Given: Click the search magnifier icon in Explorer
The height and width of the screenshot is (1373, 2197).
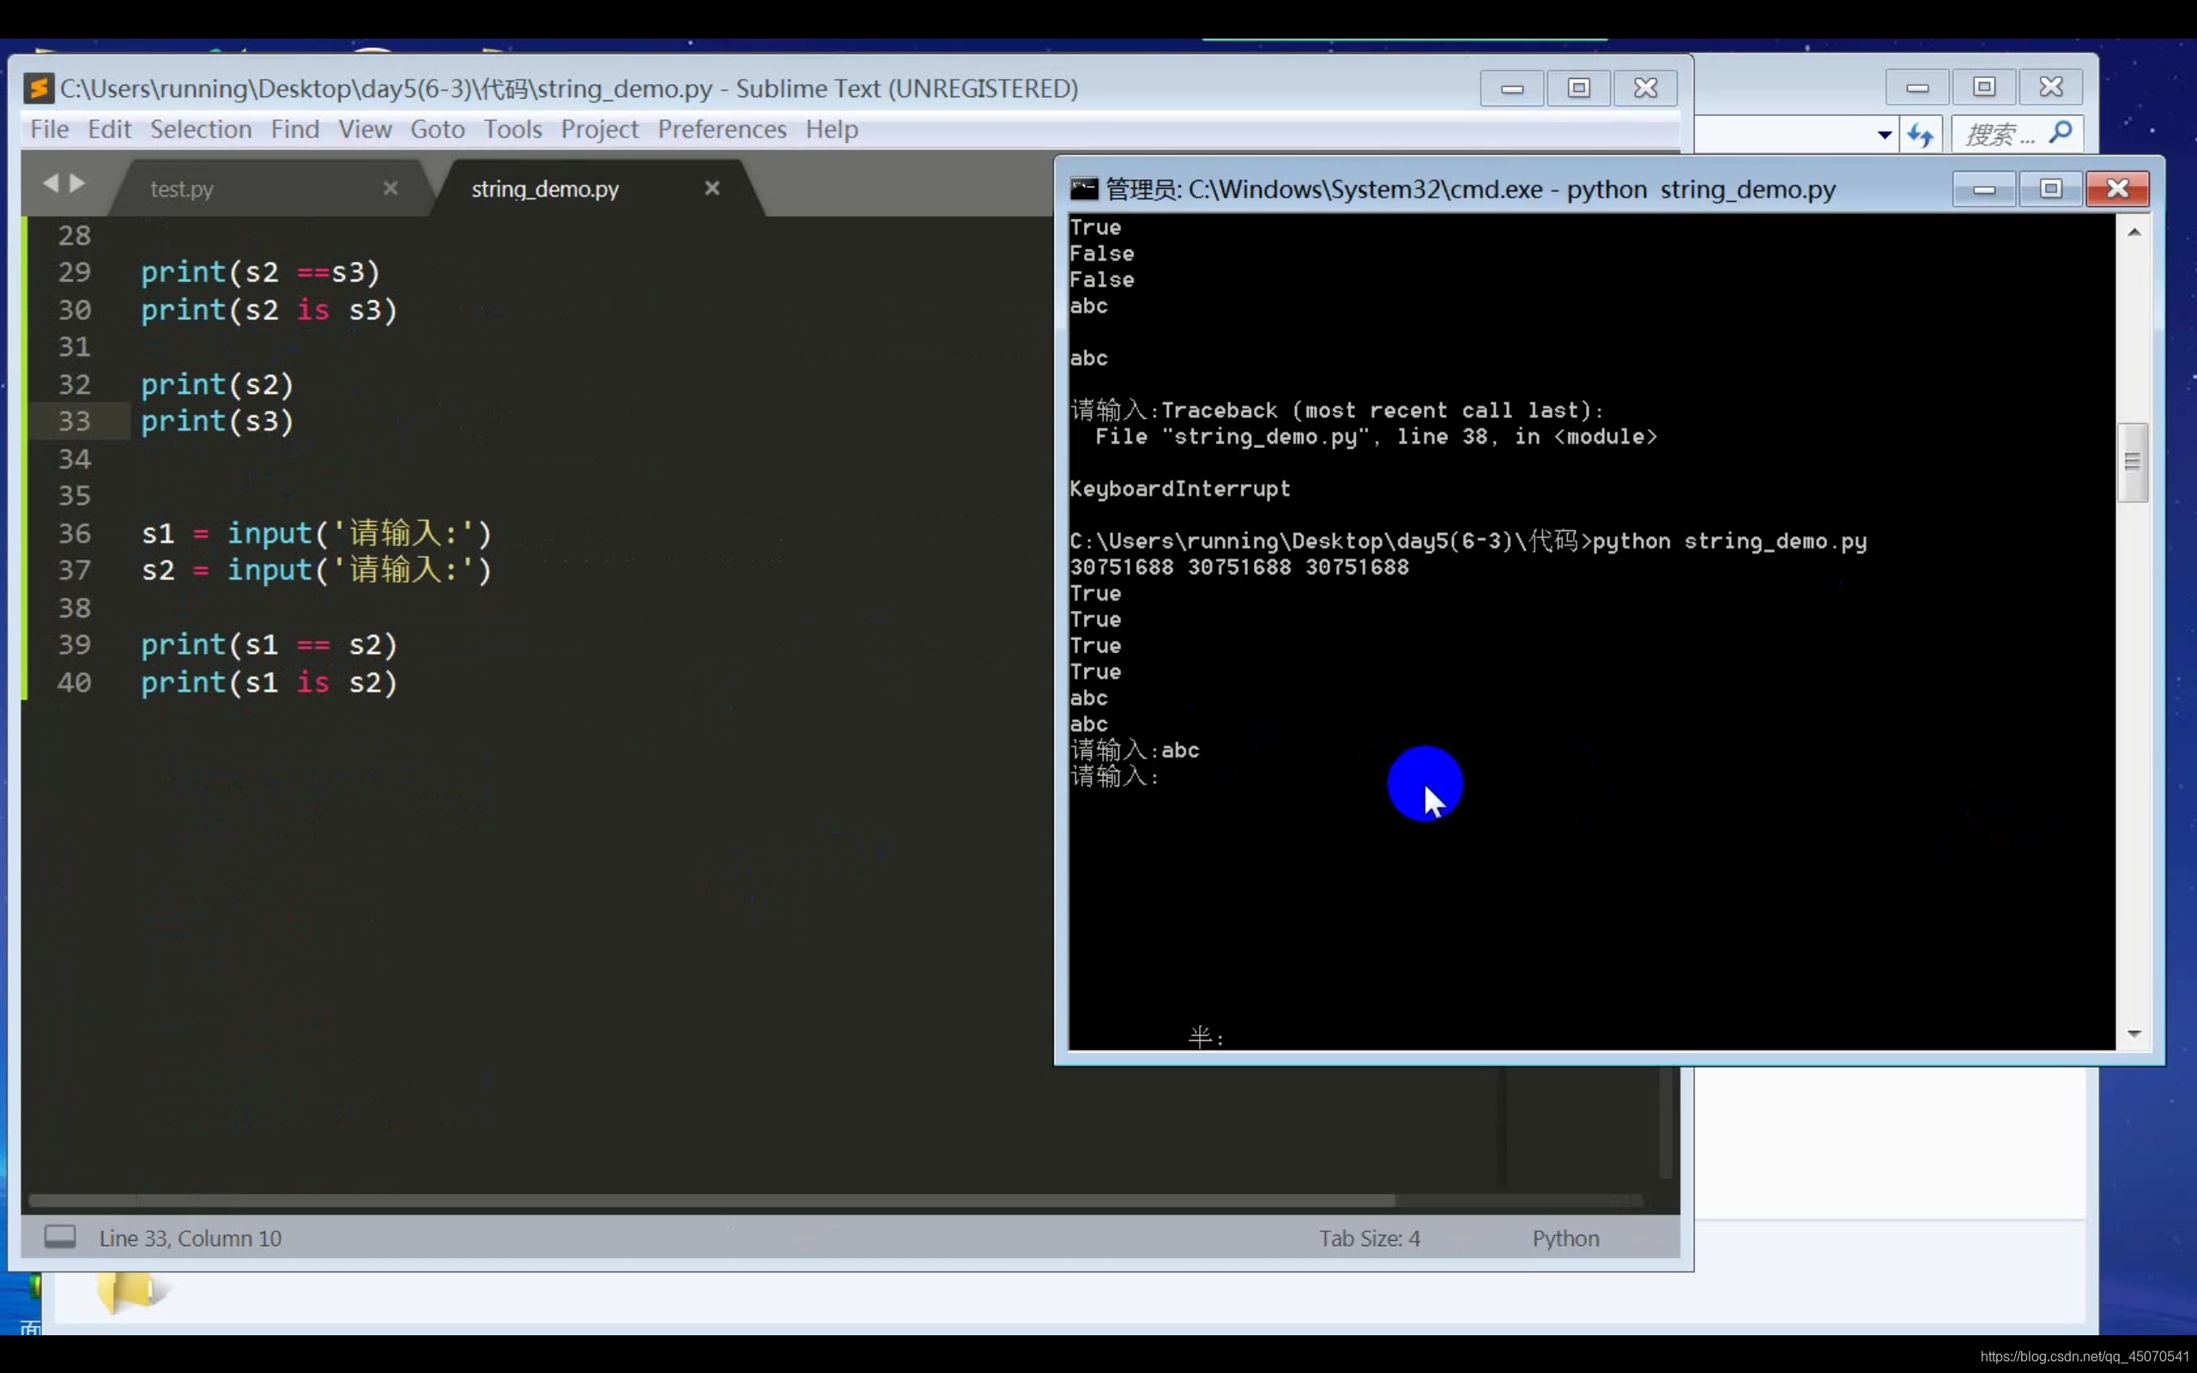Looking at the screenshot, I should click(2061, 132).
